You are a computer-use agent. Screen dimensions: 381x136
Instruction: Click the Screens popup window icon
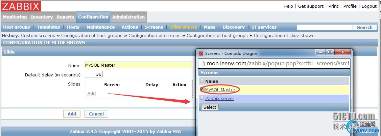point(201,53)
